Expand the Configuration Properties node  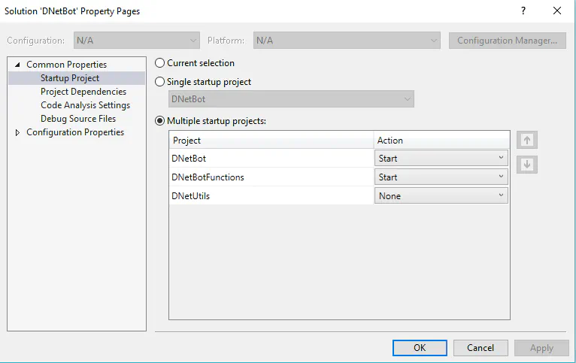click(18, 133)
